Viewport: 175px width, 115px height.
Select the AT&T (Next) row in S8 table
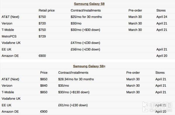tap(87, 17)
